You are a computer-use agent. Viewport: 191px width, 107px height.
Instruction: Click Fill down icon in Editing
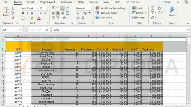click(x=153, y=13)
